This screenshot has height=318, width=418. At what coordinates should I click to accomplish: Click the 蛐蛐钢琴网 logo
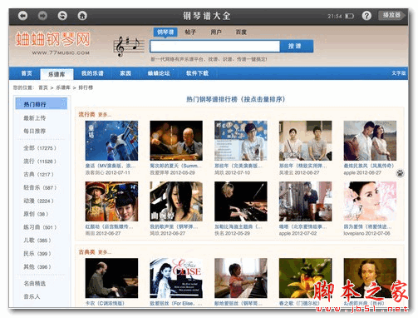click(x=53, y=39)
